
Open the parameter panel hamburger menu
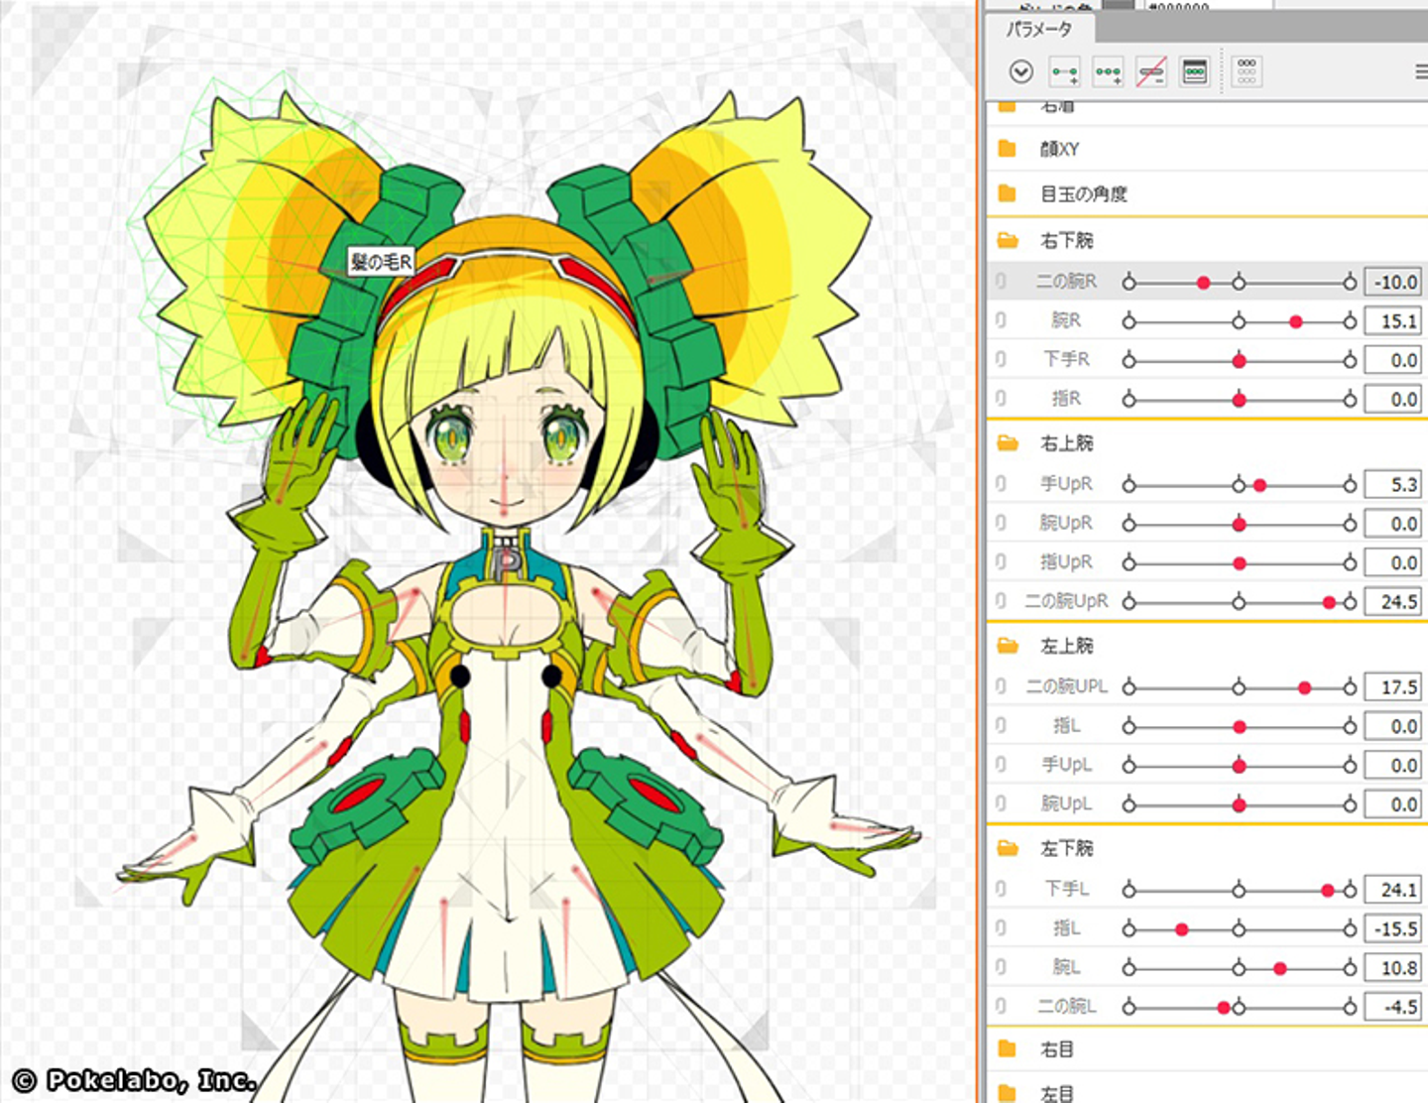point(1421,72)
